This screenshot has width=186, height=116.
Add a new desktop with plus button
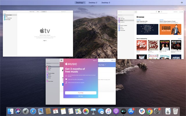click(x=182, y=3)
